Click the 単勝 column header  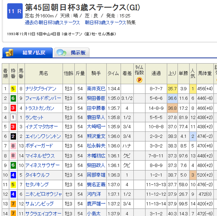[x=183, y=73]
